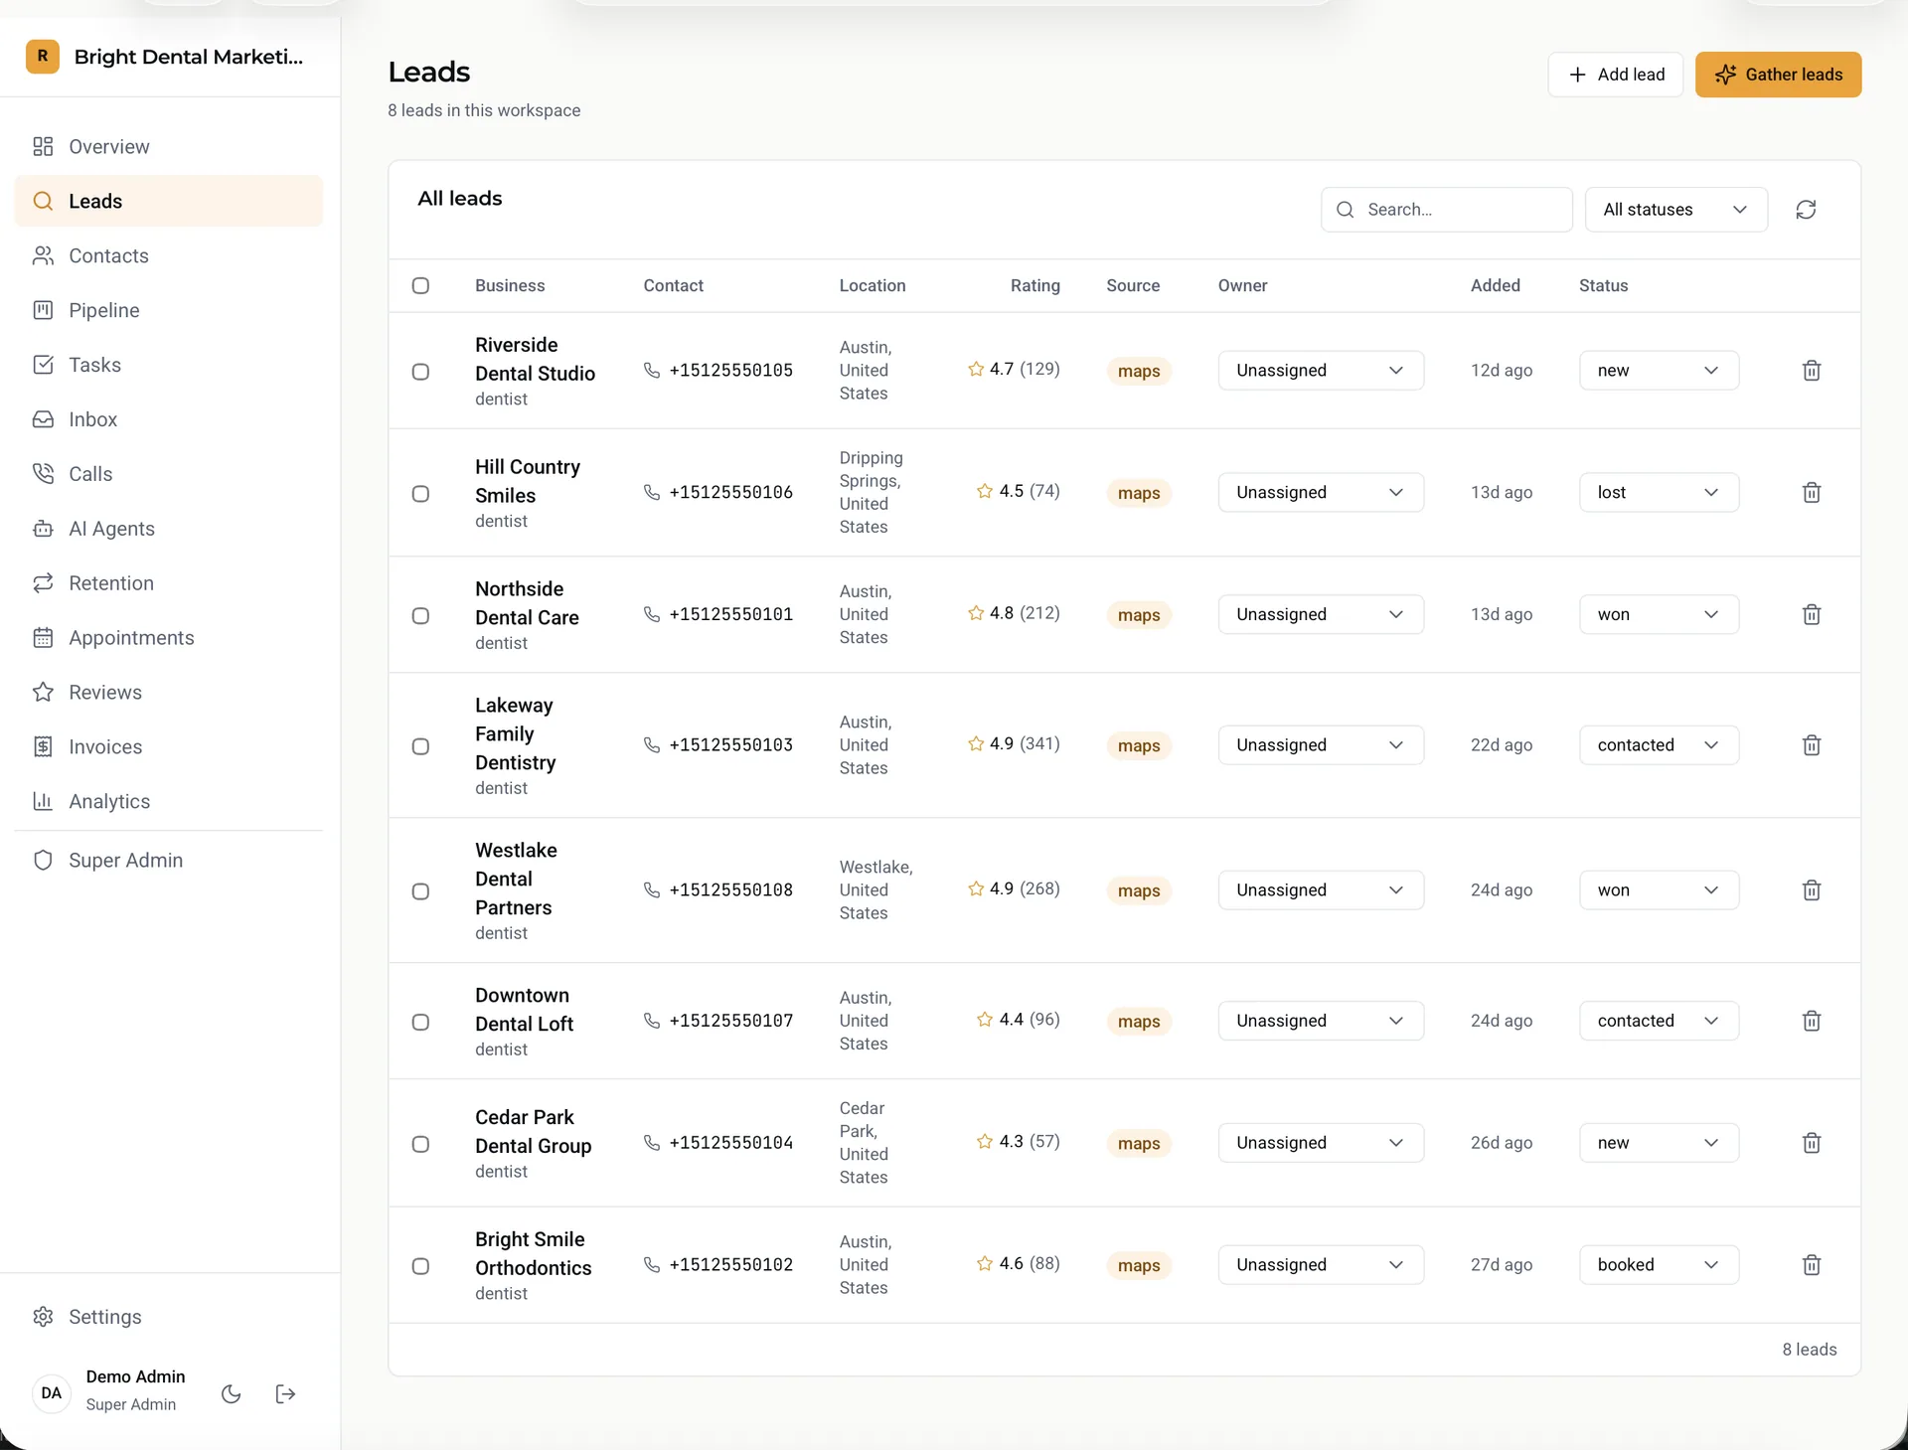Delete the Riverside Dental Studio lead

pyautogui.click(x=1811, y=371)
